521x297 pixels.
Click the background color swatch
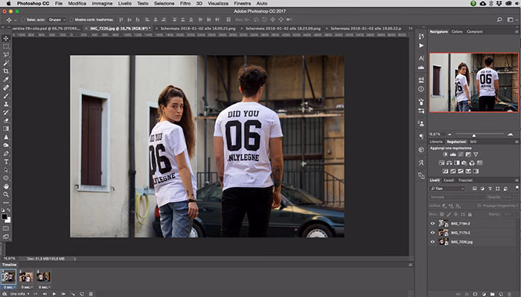pyautogui.click(x=8, y=220)
